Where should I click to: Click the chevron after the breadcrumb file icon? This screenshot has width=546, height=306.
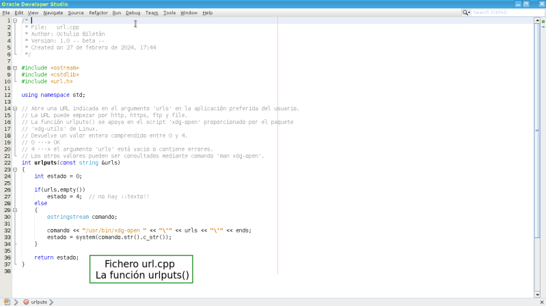(16, 302)
